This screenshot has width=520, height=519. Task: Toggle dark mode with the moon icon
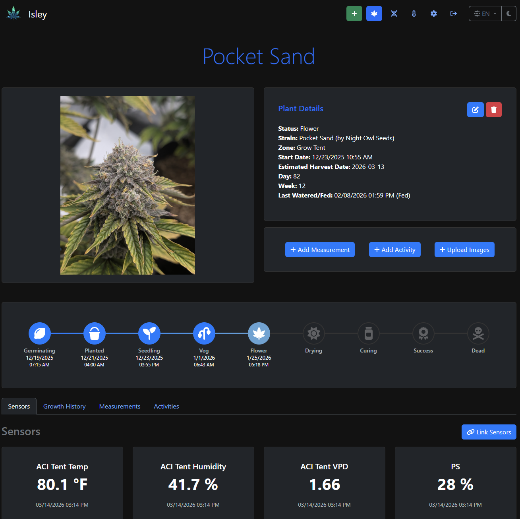tap(509, 13)
